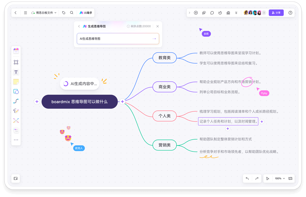
Task: Open the voting chart icon
Action: tap(228, 13)
